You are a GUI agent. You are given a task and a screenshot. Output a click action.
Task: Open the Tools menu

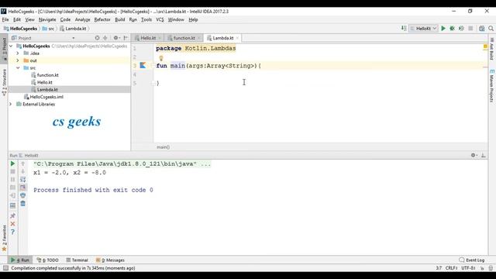(x=146, y=19)
